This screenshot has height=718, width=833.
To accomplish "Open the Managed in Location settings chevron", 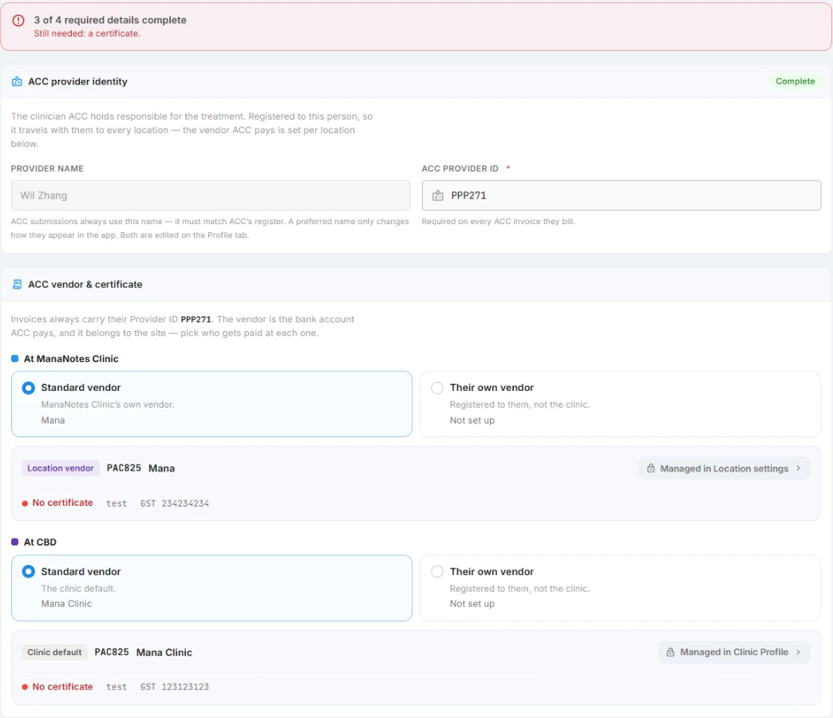I will pos(798,468).
